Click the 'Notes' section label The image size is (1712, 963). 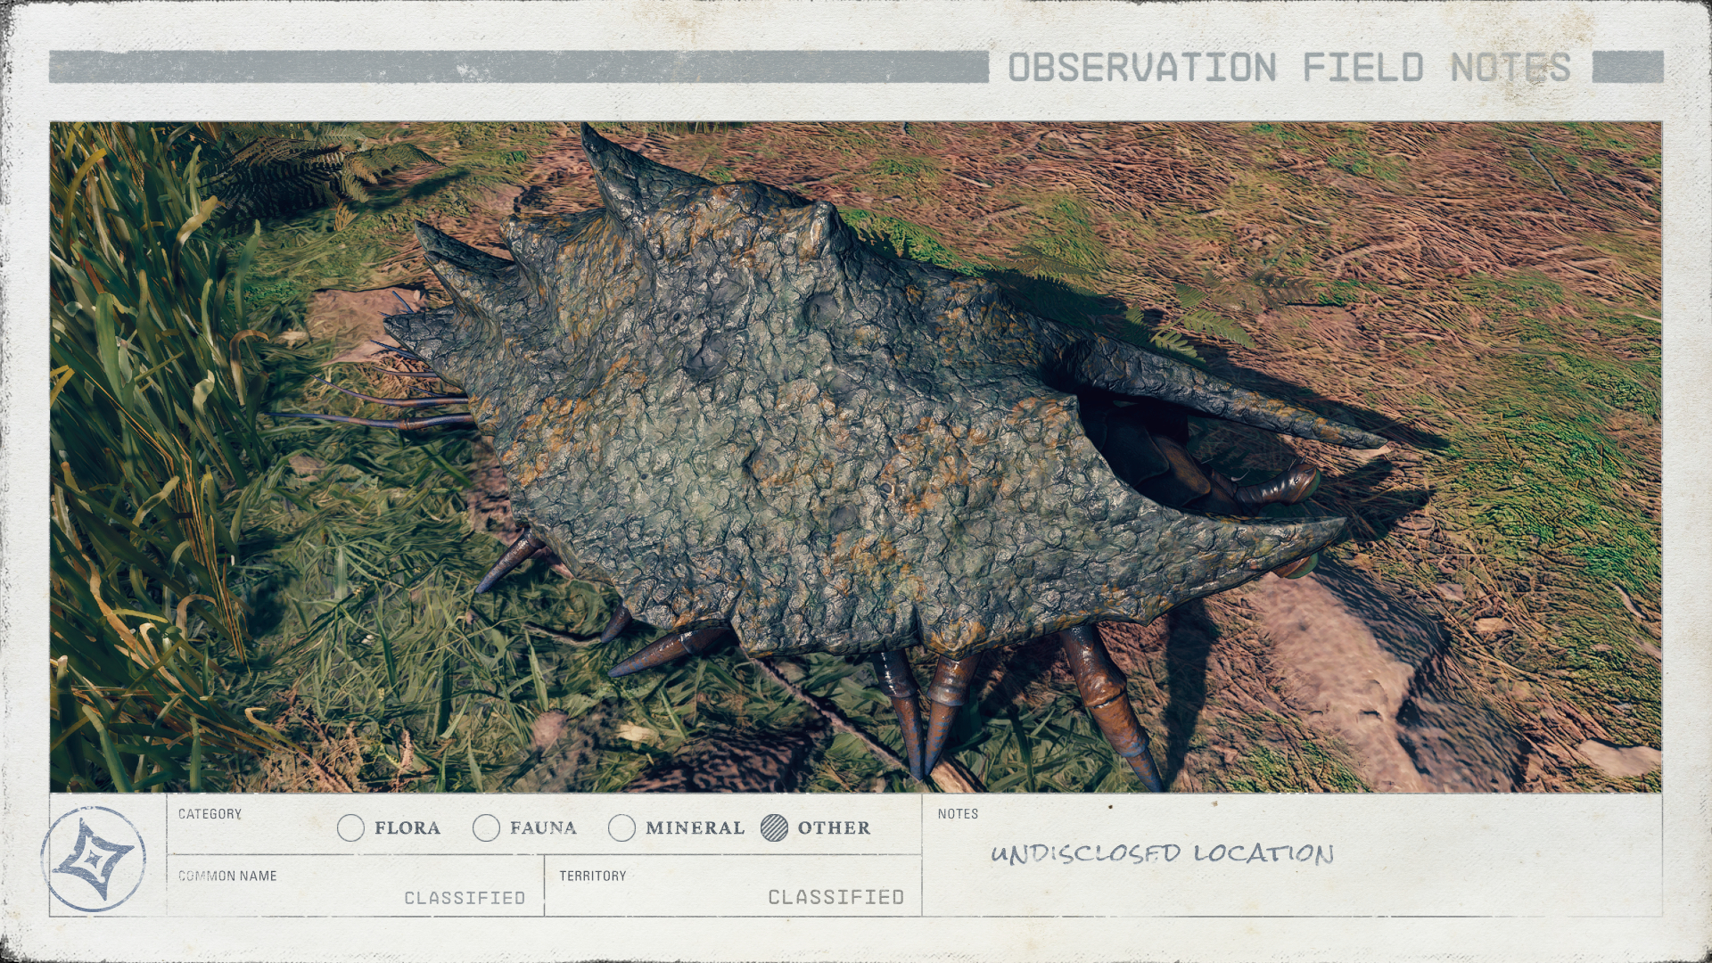pyautogui.click(x=958, y=814)
